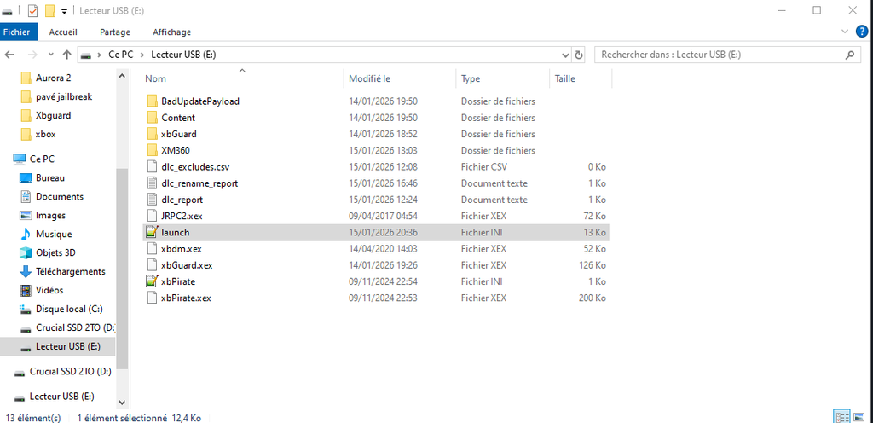Click the Refresh button in address bar
The image size is (873, 423).
click(x=579, y=55)
